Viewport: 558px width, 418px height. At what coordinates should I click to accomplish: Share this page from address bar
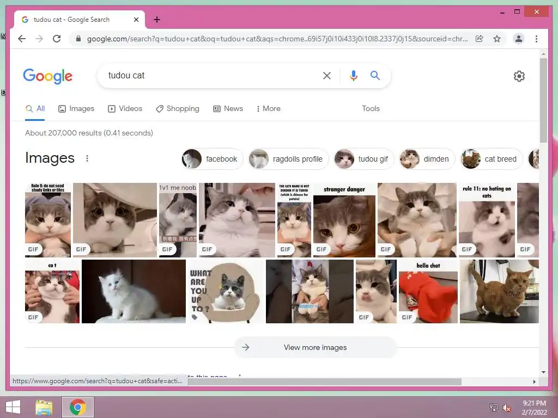(x=480, y=39)
